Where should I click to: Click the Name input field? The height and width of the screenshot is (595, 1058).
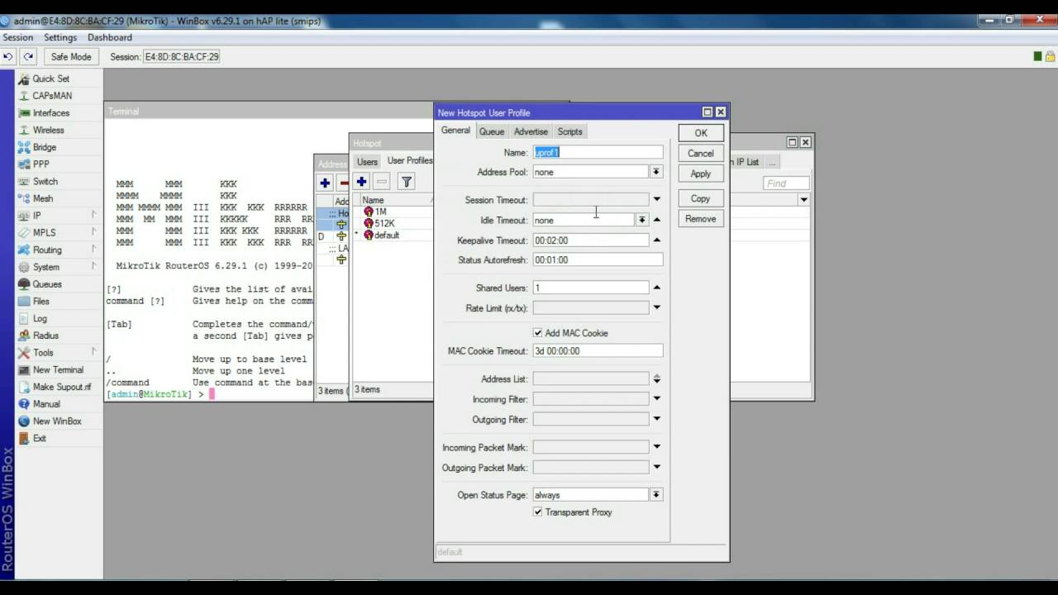point(598,152)
